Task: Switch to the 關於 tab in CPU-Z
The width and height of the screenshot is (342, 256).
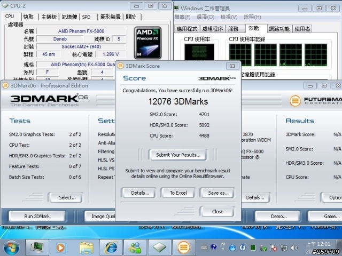Action: 131,17
